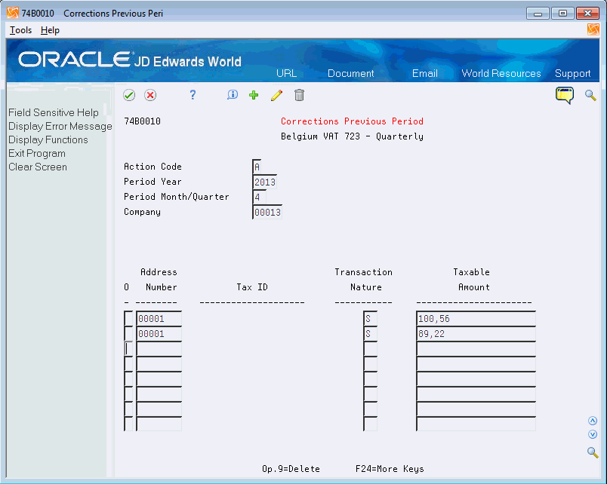Image resolution: width=607 pixels, height=484 pixels.
Task: Close the window with red X button
Action: point(587,14)
